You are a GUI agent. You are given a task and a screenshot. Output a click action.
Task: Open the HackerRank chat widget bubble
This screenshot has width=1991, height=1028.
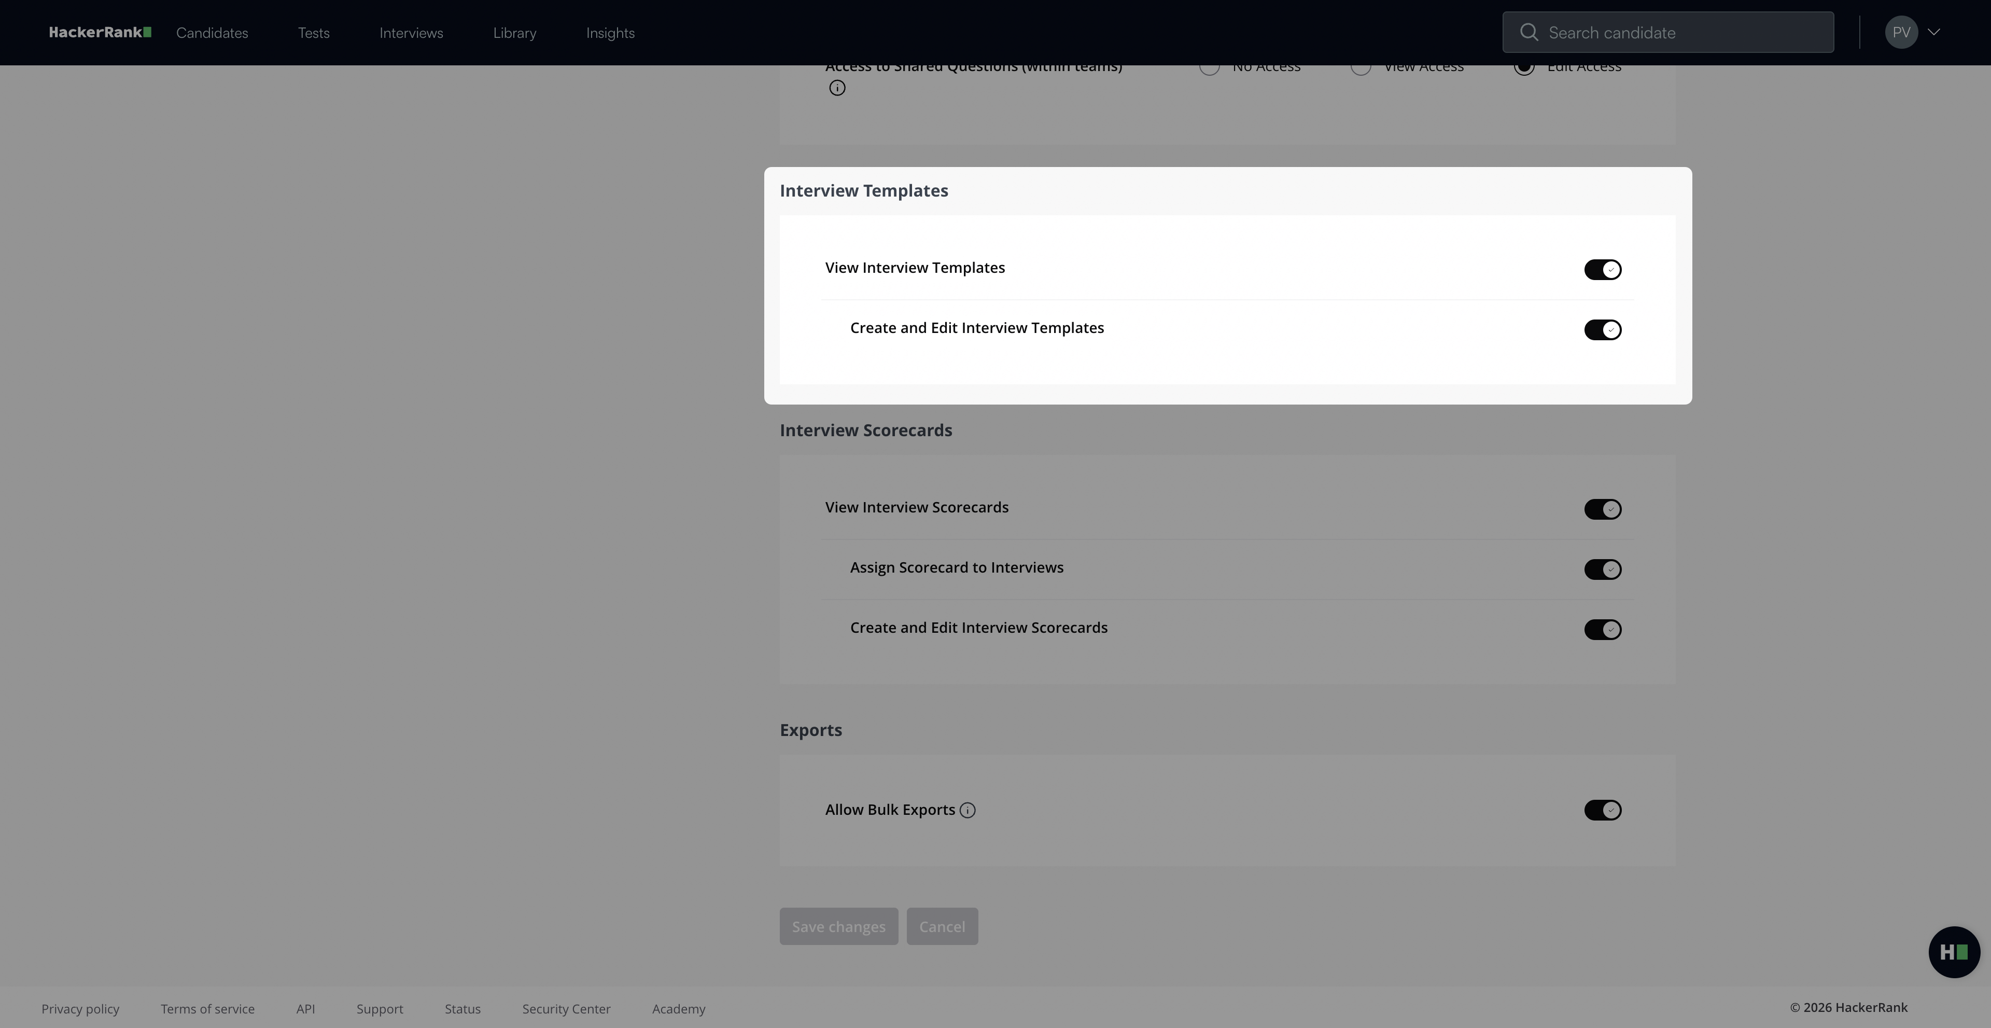tap(1954, 951)
